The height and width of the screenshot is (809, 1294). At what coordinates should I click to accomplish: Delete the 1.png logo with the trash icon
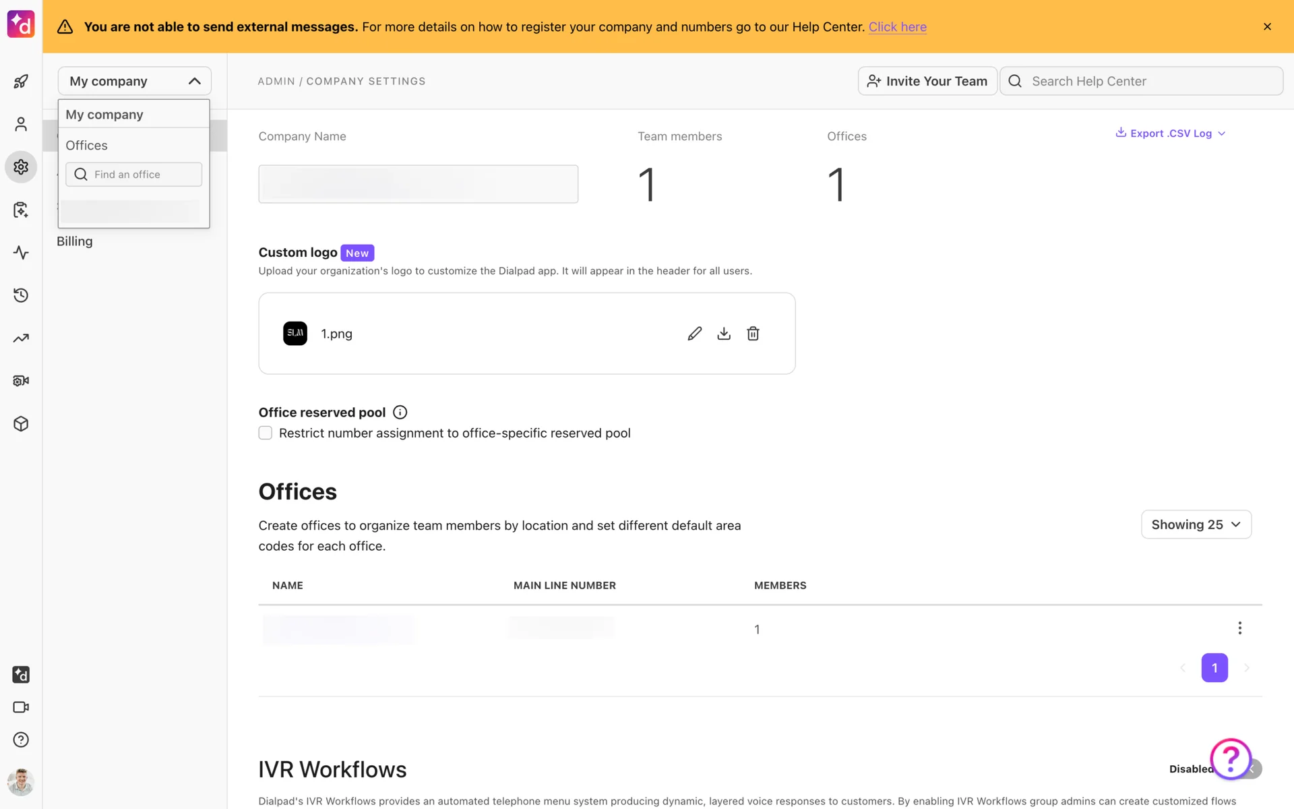click(x=753, y=334)
